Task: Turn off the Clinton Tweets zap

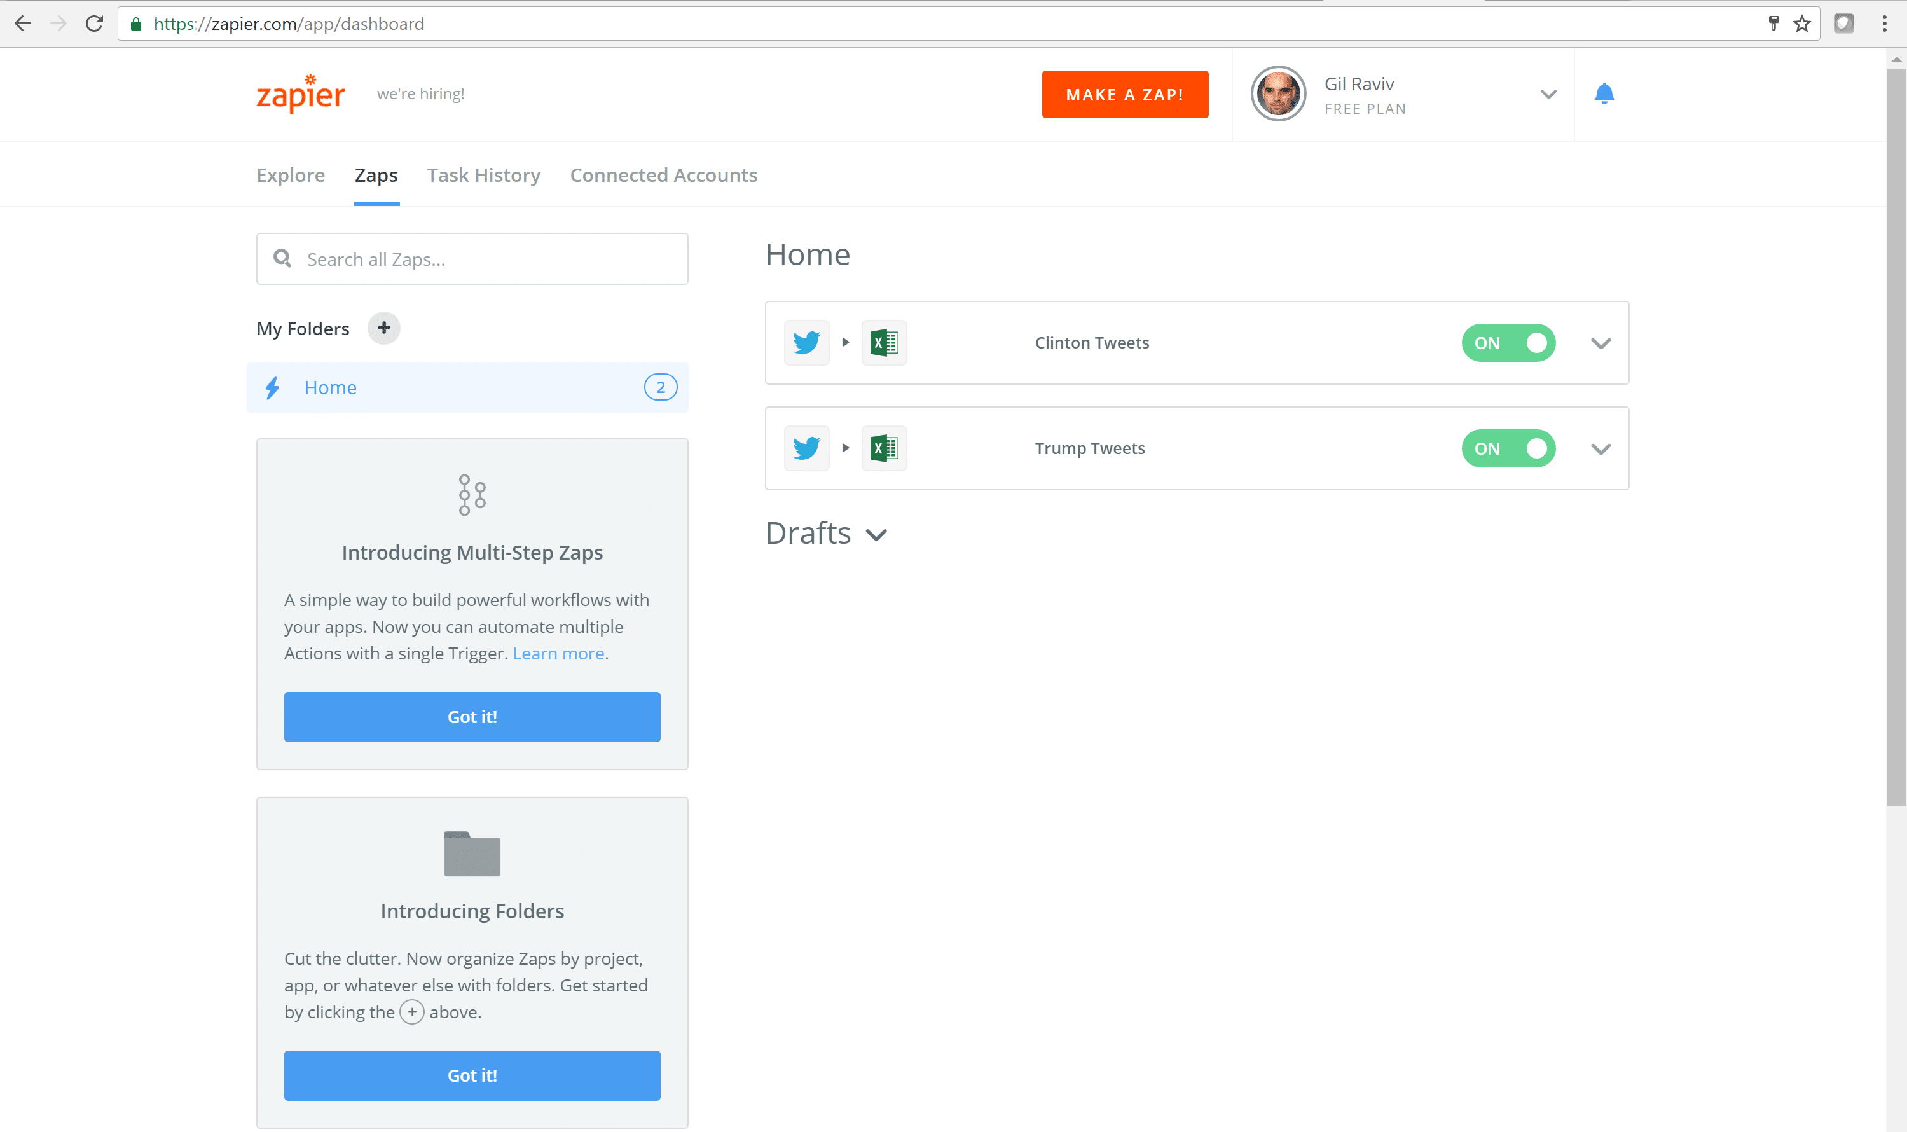Action: pos(1508,343)
